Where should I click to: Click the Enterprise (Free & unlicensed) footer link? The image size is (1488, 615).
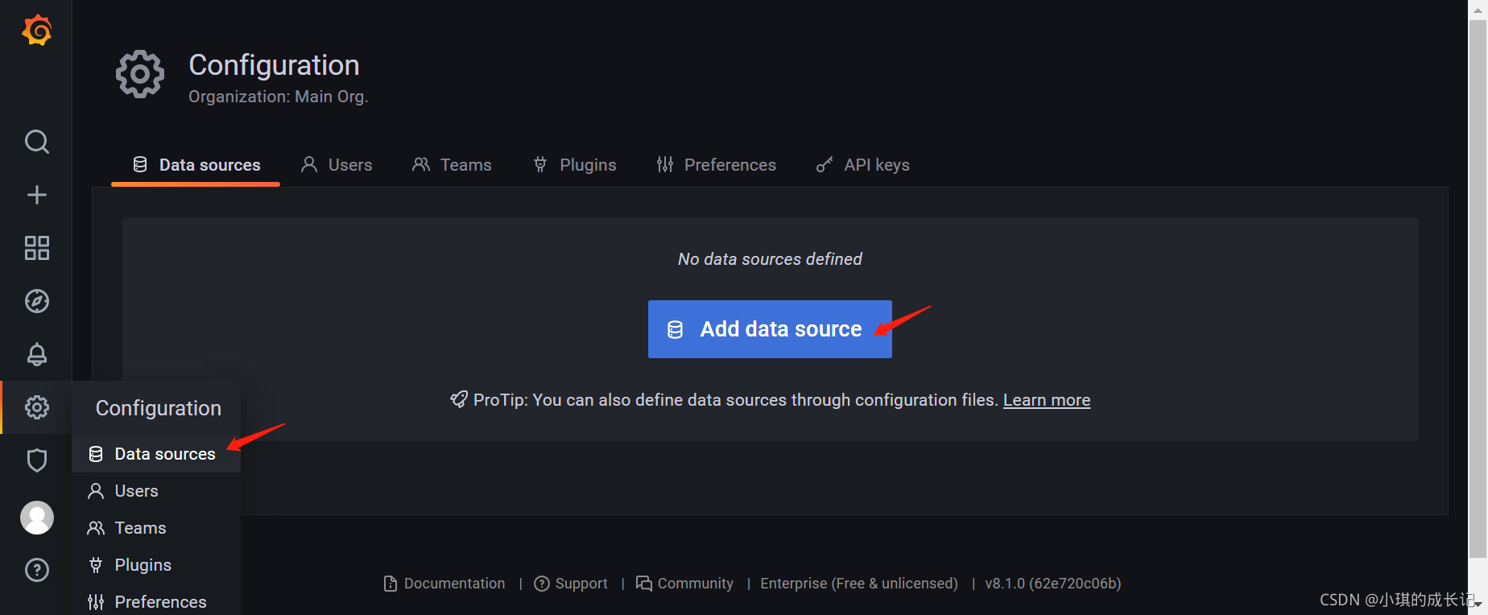859,584
